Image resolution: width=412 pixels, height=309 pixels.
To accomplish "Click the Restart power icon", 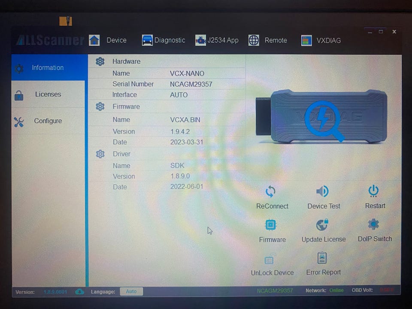I will point(373,191).
